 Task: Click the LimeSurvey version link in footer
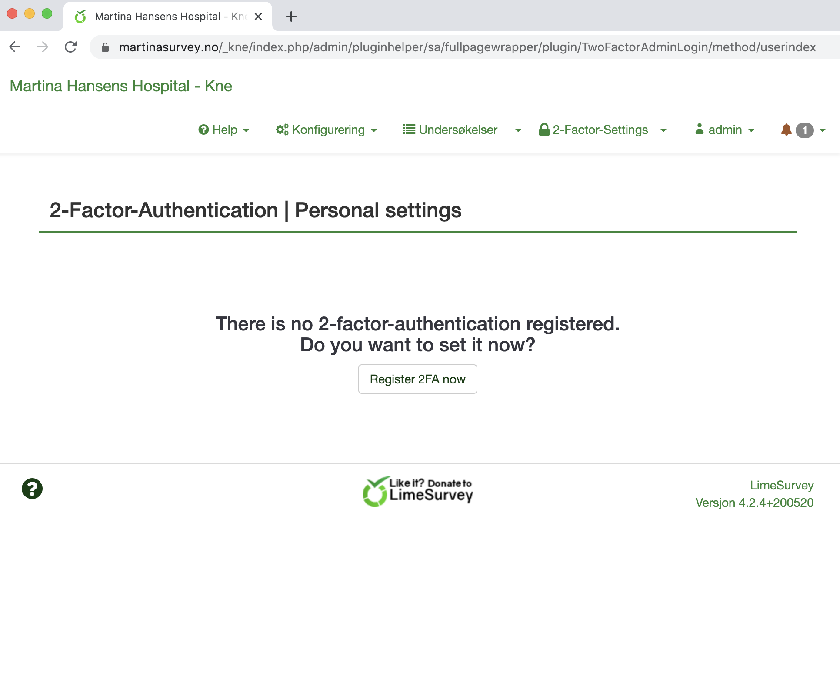point(754,503)
